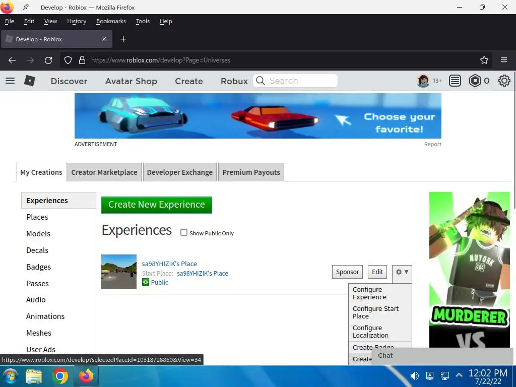Open sa98YHIZIK's Place experience title link
The image size is (516, 387).
[169, 264]
